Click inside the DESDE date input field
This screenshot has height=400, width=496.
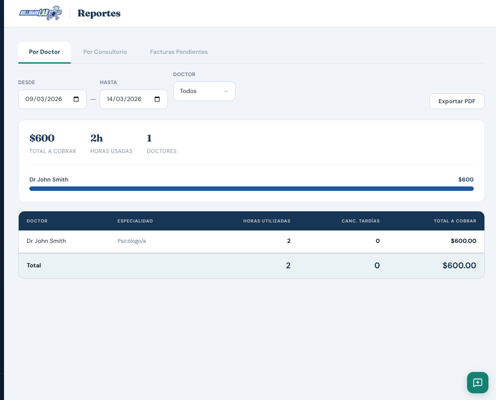click(x=45, y=99)
